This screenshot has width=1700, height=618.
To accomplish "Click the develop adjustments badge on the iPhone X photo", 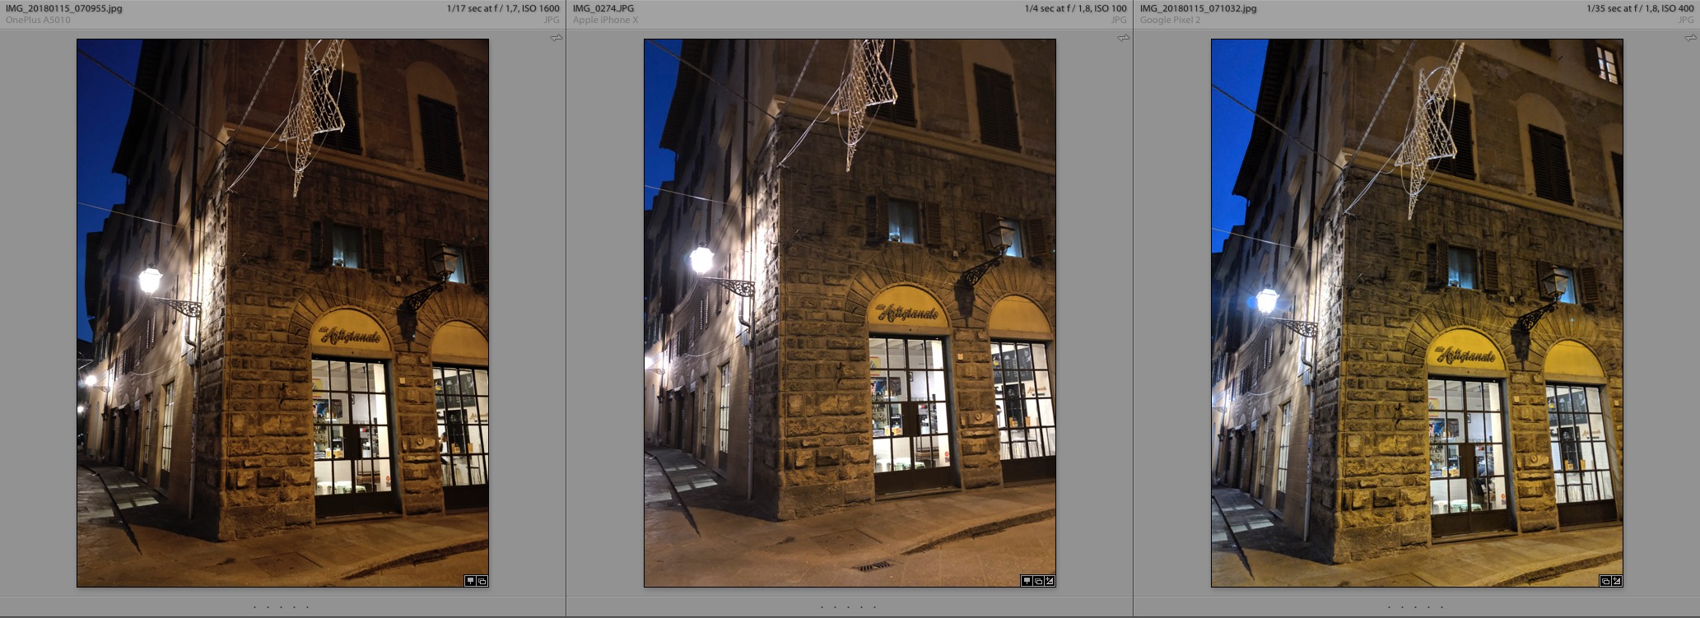I will pos(1050,581).
